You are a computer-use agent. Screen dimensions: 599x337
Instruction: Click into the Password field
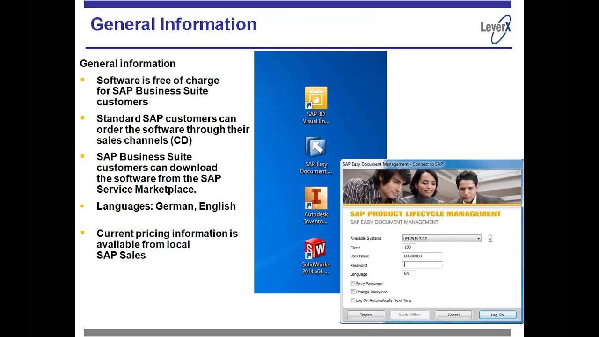tap(422, 265)
